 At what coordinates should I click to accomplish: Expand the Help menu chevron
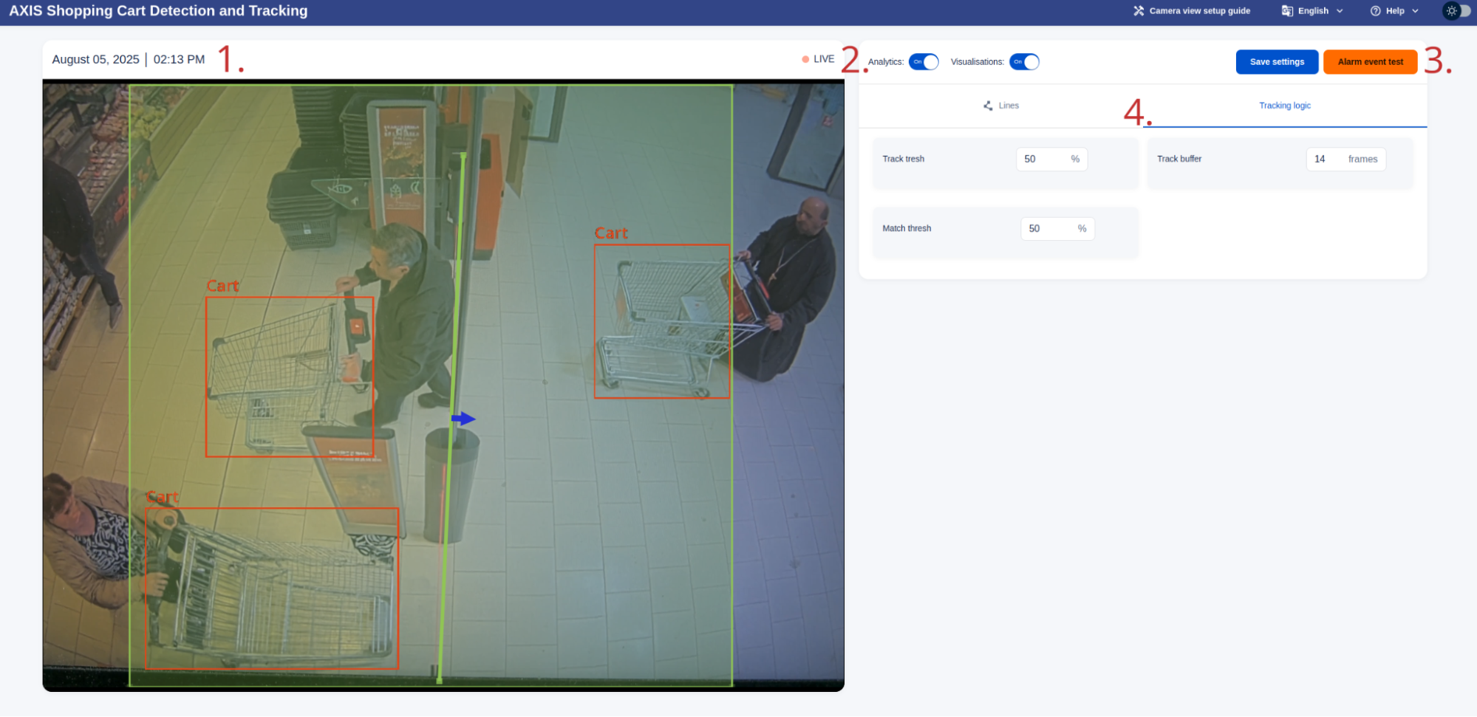click(x=1415, y=11)
